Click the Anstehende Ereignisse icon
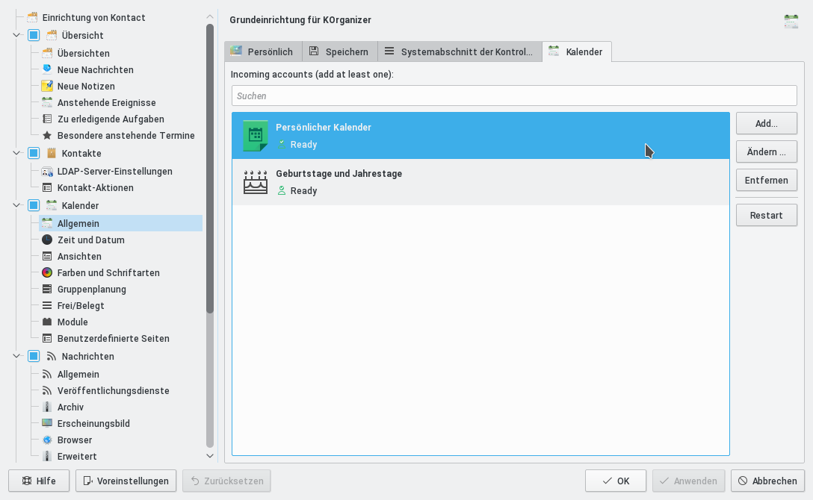 47,102
